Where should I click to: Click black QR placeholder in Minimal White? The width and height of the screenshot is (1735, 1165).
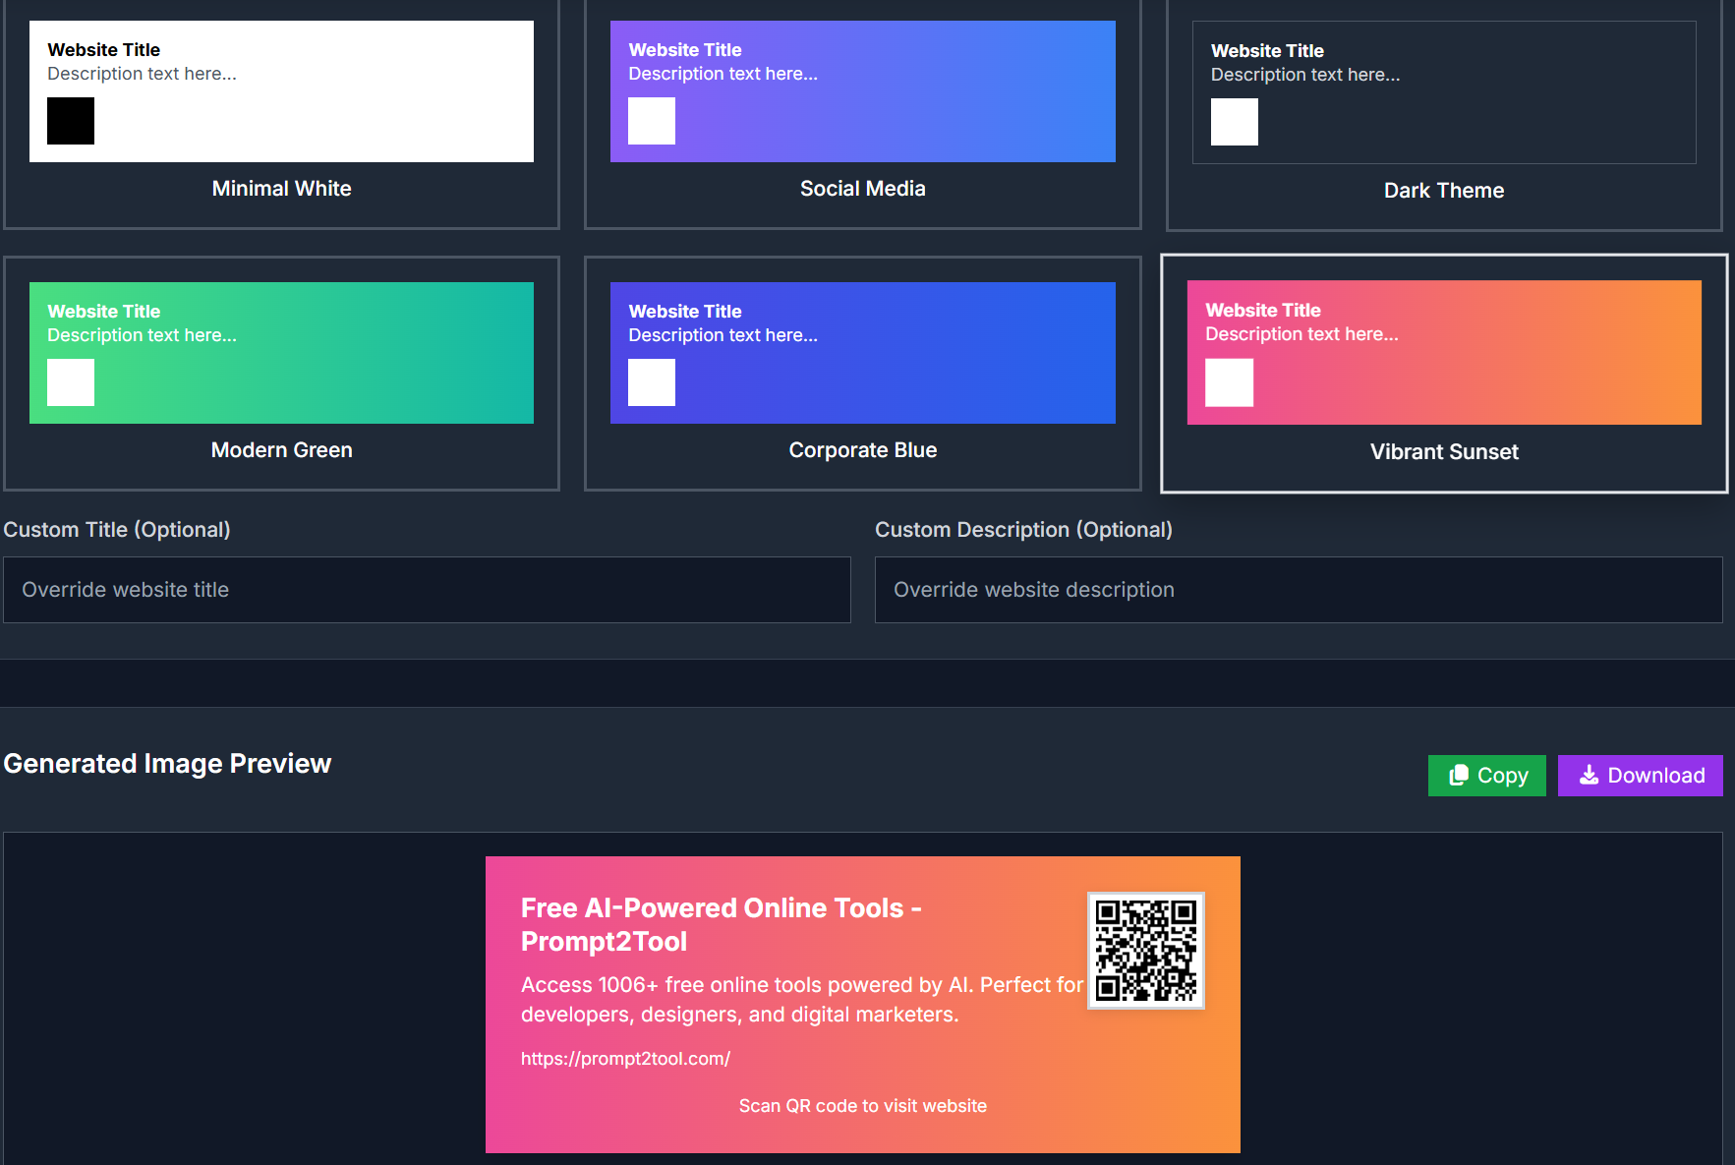pos(71,121)
